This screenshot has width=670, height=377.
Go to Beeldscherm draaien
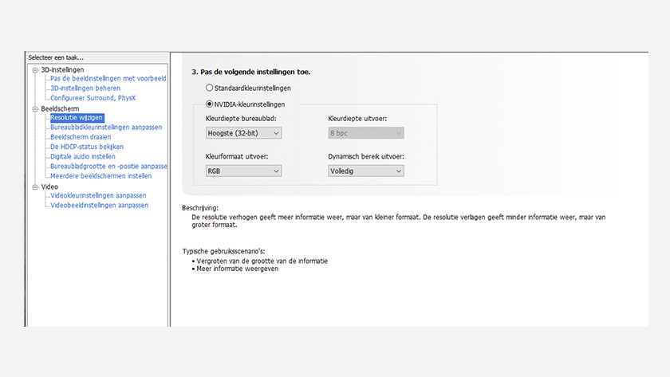81,137
